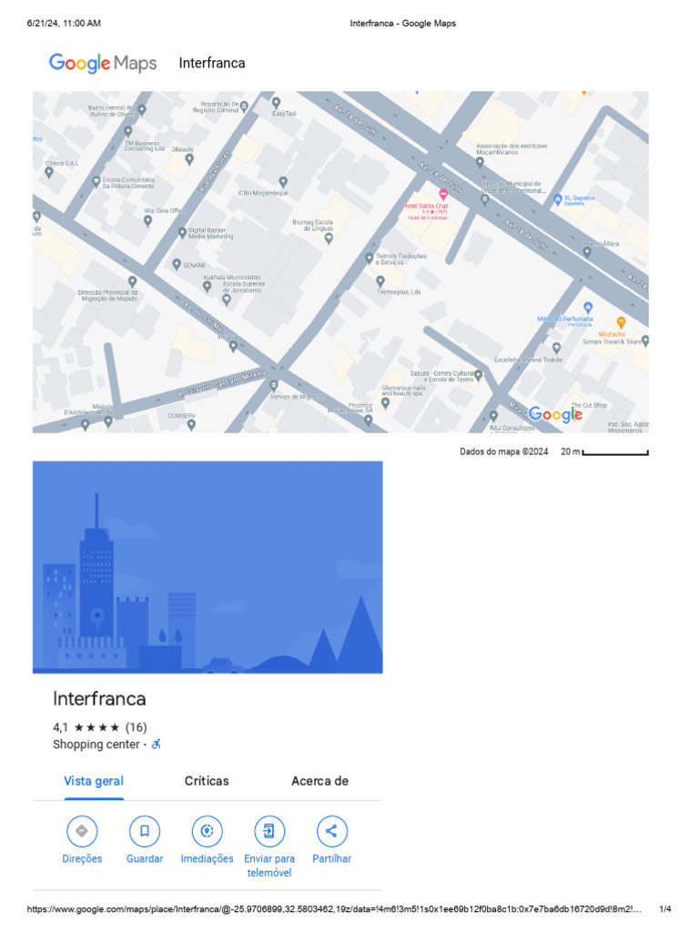Open the Críticas tab
Viewport: 699px width, 932px height.
click(x=207, y=781)
